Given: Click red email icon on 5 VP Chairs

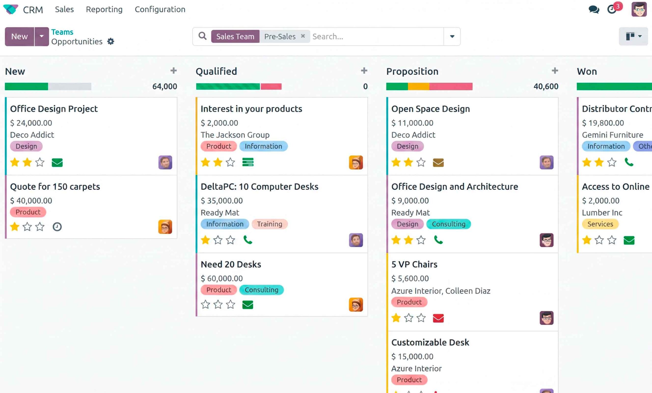Looking at the screenshot, I should 438,318.
